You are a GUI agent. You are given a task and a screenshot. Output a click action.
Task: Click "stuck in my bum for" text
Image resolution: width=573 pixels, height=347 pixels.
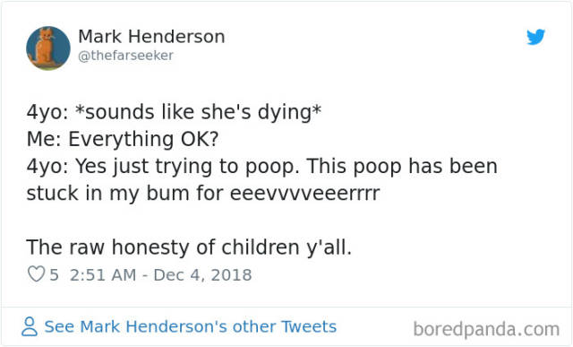(x=125, y=194)
